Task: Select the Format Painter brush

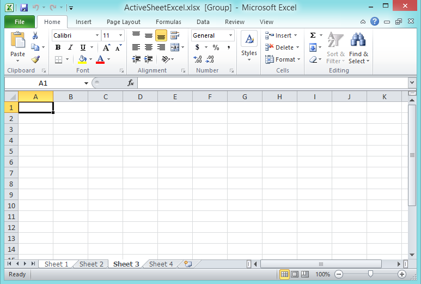Action: click(35, 59)
